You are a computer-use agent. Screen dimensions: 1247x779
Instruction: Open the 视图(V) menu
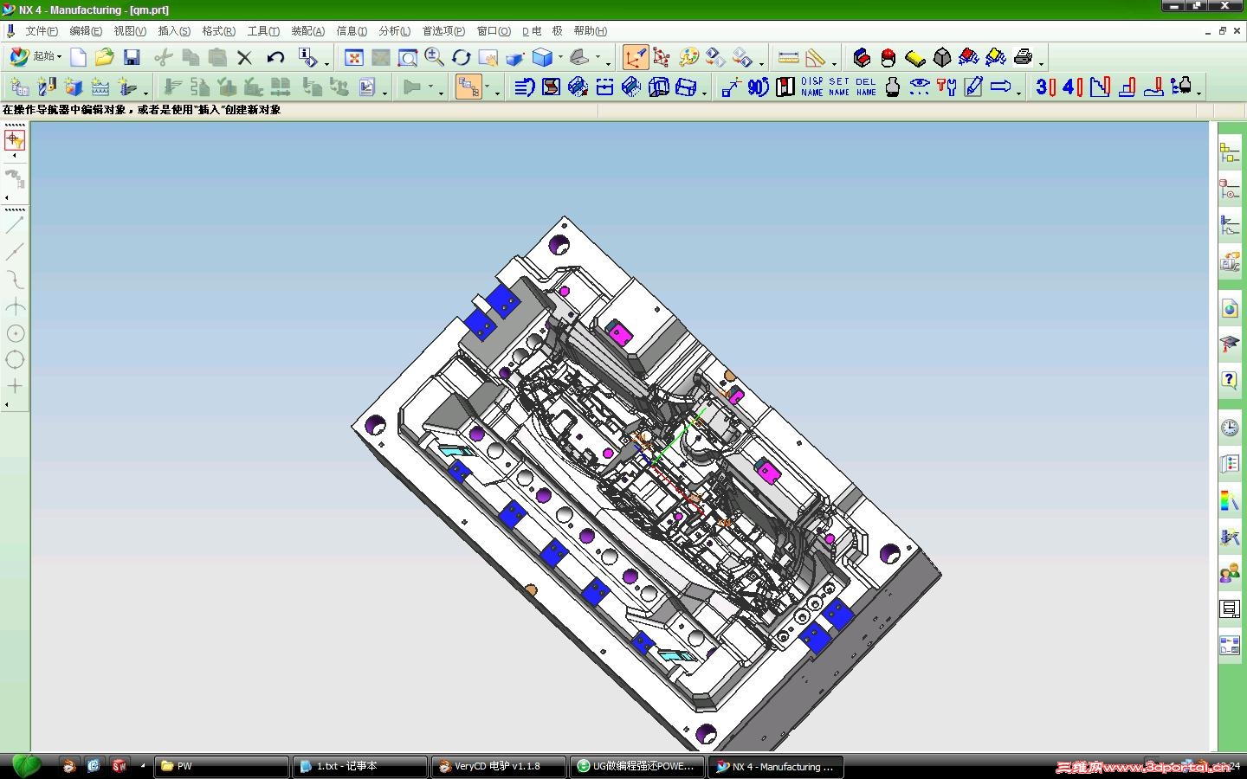point(130,31)
